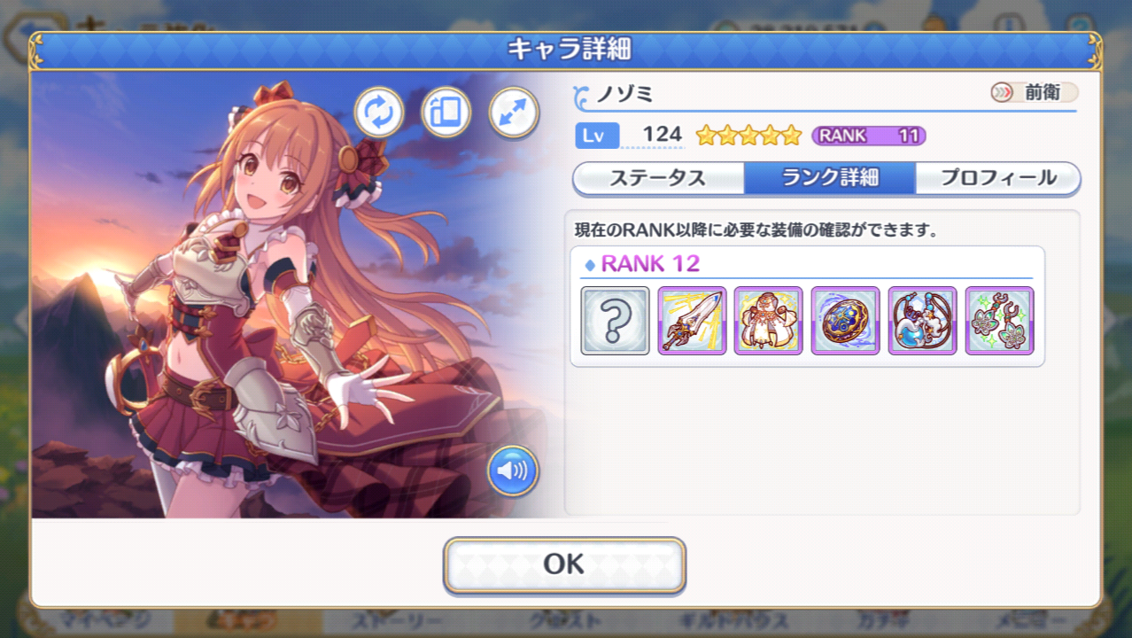Select the circular pendant equipment icon
Image resolution: width=1132 pixels, height=638 pixels.
[922, 321]
